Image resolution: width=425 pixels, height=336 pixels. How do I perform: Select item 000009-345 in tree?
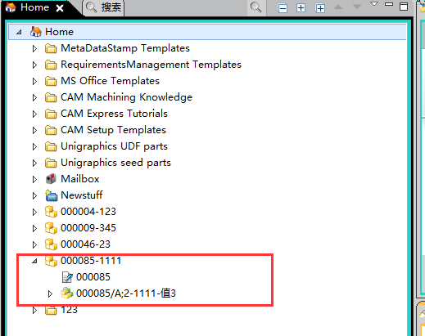[x=88, y=228]
